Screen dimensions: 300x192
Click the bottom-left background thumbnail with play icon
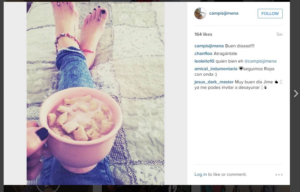point(48,188)
